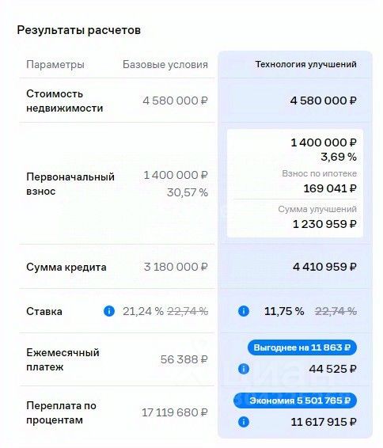Image resolution: width=383 pixels, height=448 pixels.
Task: Select 'Технология улучшений' column header
Action: tap(305, 64)
